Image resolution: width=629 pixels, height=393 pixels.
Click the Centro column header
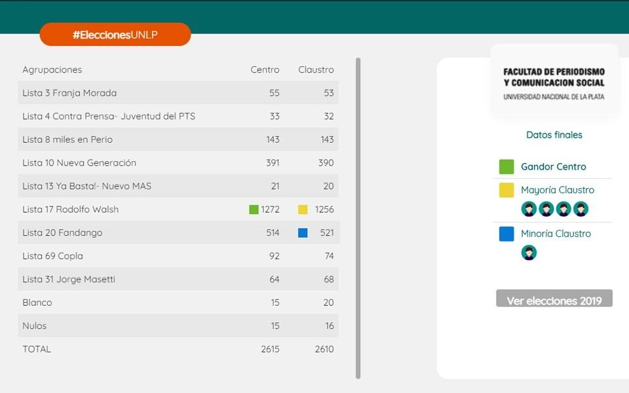[265, 70]
